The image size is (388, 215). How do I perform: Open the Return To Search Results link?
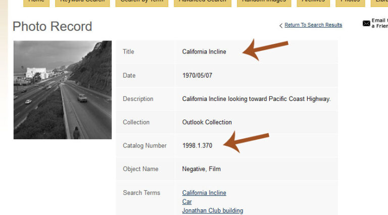click(313, 25)
